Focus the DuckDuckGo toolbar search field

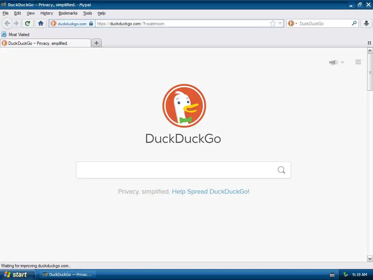point(325,24)
